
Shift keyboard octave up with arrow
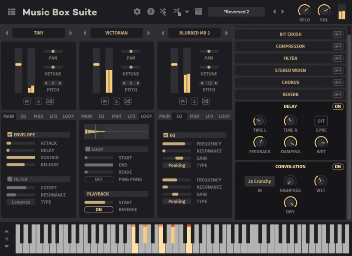pos(6,231)
